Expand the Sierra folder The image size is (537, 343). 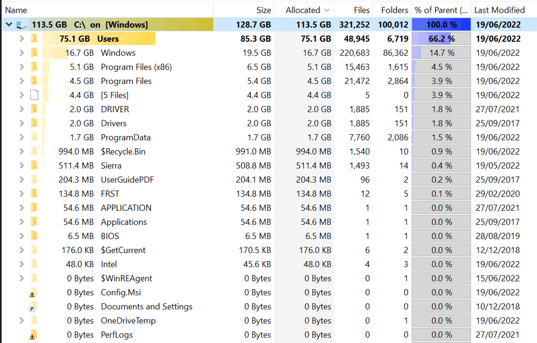[x=21, y=165]
